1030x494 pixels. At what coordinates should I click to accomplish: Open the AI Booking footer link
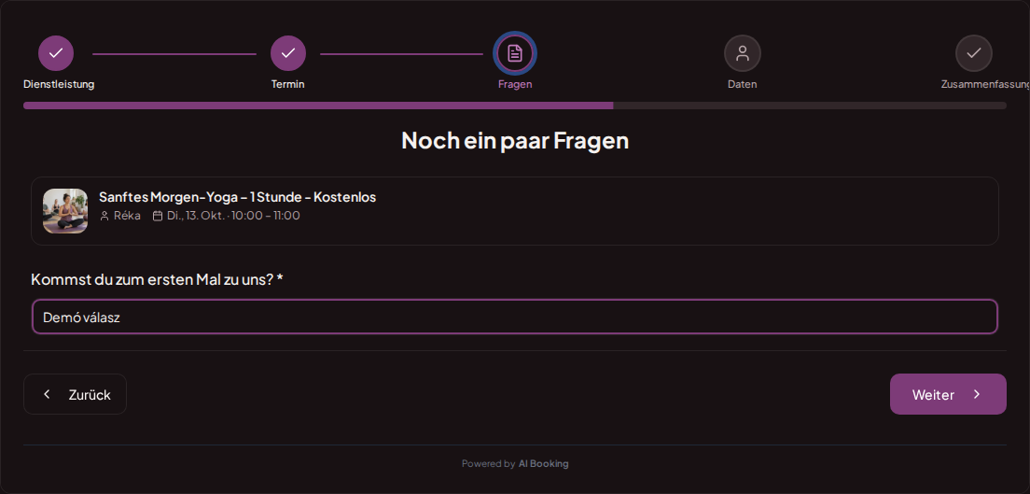pos(543,464)
